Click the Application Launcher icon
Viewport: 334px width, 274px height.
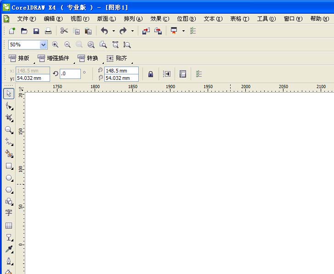(x=174, y=31)
